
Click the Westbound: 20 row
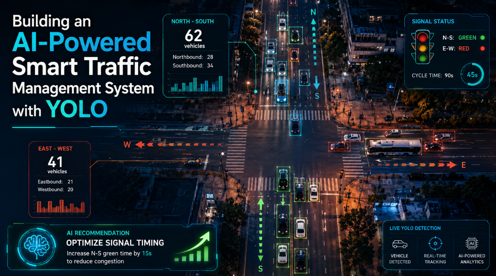pos(55,189)
